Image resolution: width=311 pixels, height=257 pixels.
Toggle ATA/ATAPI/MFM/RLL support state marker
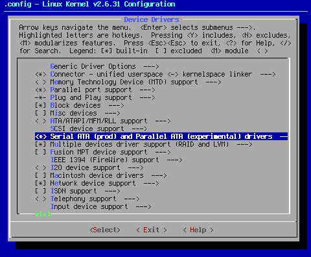tap(41, 121)
